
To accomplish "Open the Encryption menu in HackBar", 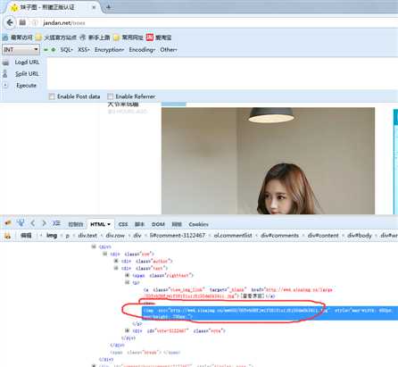I will (109, 50).
